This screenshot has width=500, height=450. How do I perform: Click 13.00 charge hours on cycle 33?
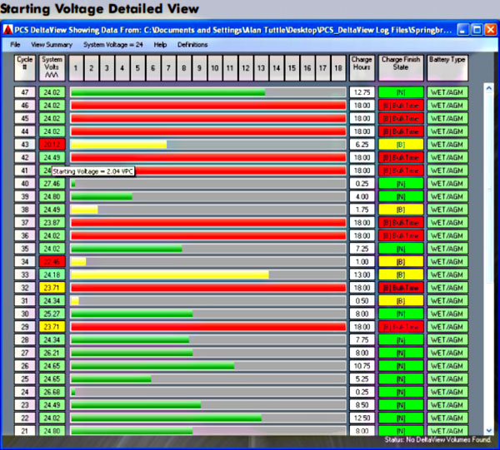coord(362,274)
